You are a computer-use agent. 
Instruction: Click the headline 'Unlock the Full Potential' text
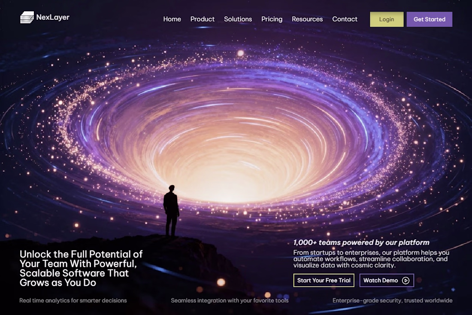click(81, 268)
